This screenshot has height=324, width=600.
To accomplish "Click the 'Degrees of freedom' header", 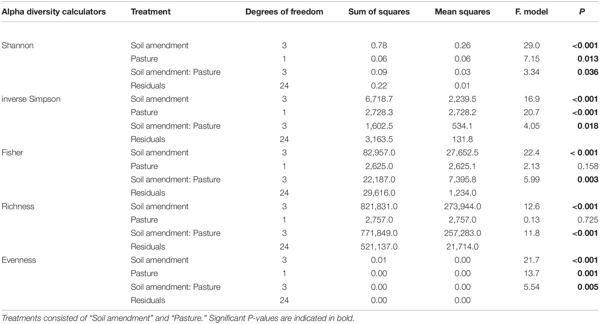I will (x=284, y=12).
